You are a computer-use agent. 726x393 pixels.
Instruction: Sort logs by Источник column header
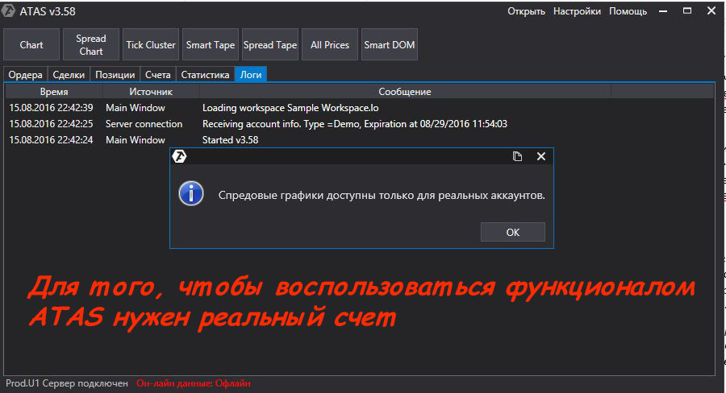point(151,92)
